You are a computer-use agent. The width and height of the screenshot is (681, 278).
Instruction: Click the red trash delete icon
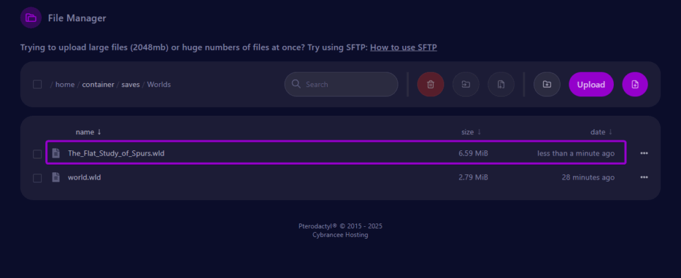point(430,84)
